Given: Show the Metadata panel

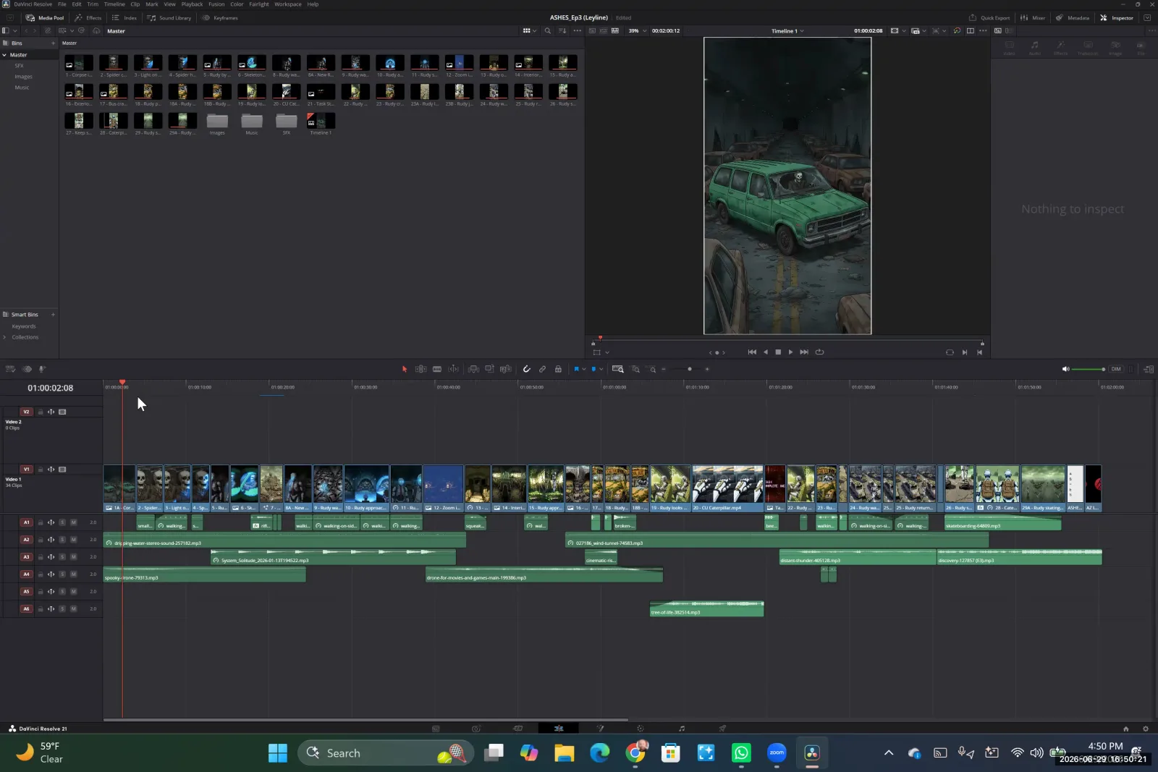Looking at the screenshot, I should [1073, 18].
